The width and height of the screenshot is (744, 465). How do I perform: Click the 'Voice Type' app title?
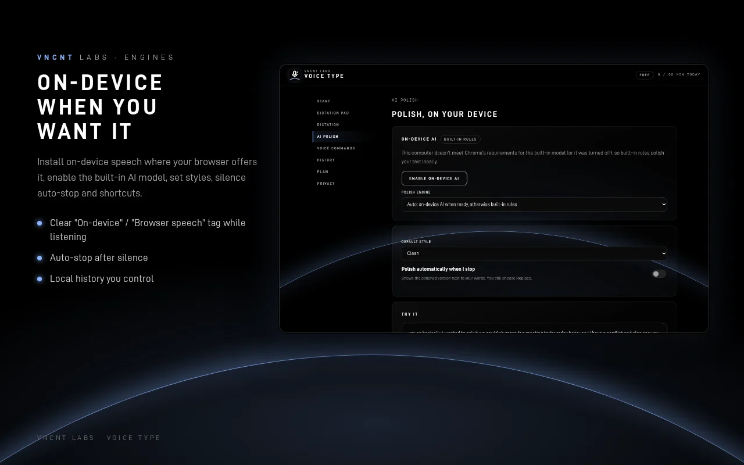click(x=324, y=76)
